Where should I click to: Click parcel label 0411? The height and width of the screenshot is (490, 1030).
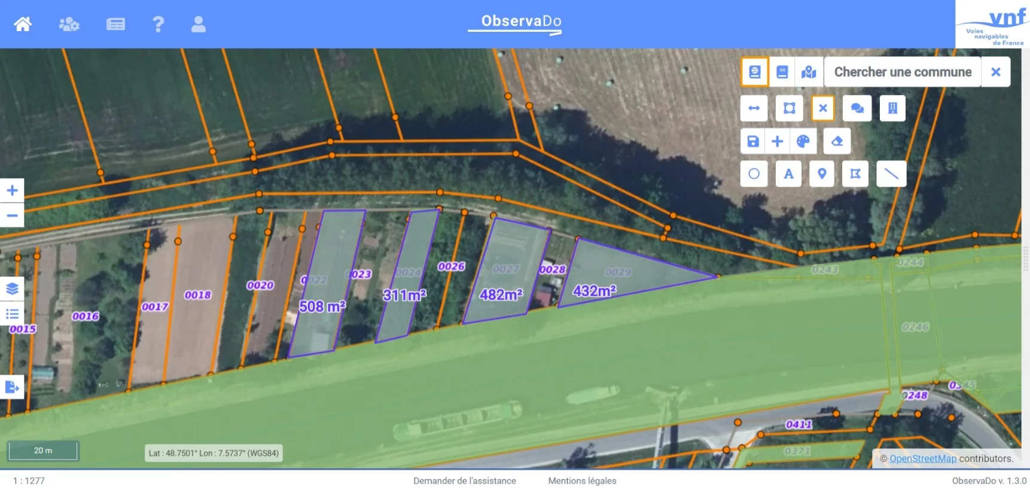(x=799, y=424)
